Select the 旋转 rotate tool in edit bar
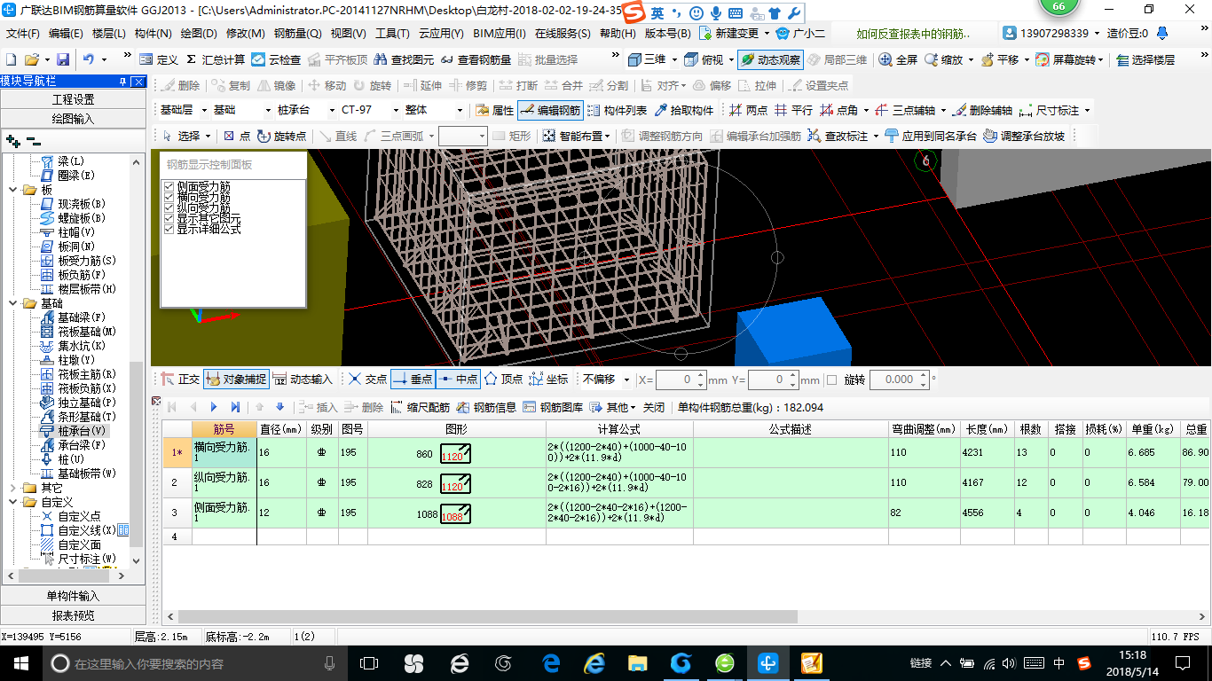Image resolution: width=1212 pixels, height=681 pixels. click(373, 85)
